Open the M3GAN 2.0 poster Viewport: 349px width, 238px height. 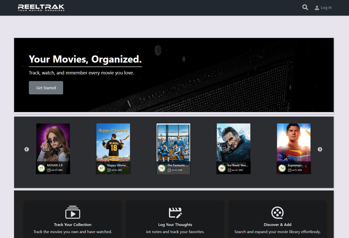pyautogui.click(x=53, y=142)
